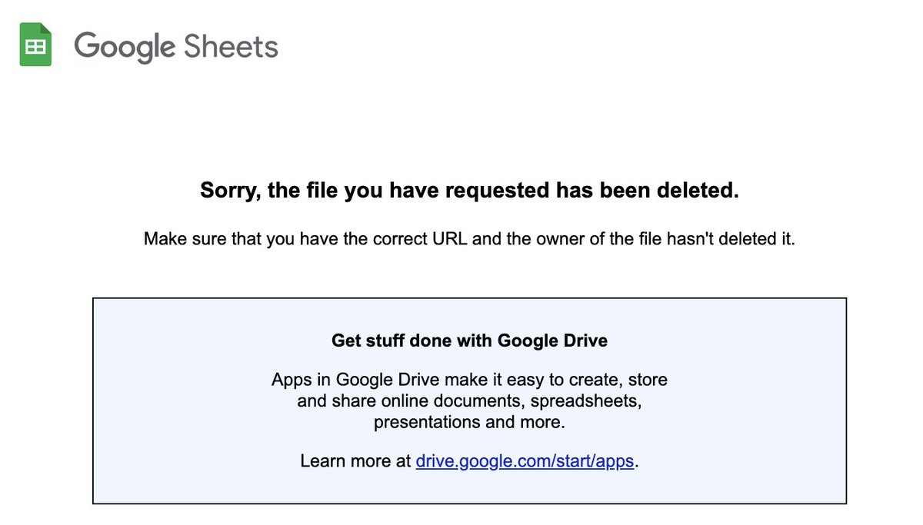Click the word "owner" in the message
The height and width of the screenshot is (525, 923).
click(560, 239)
